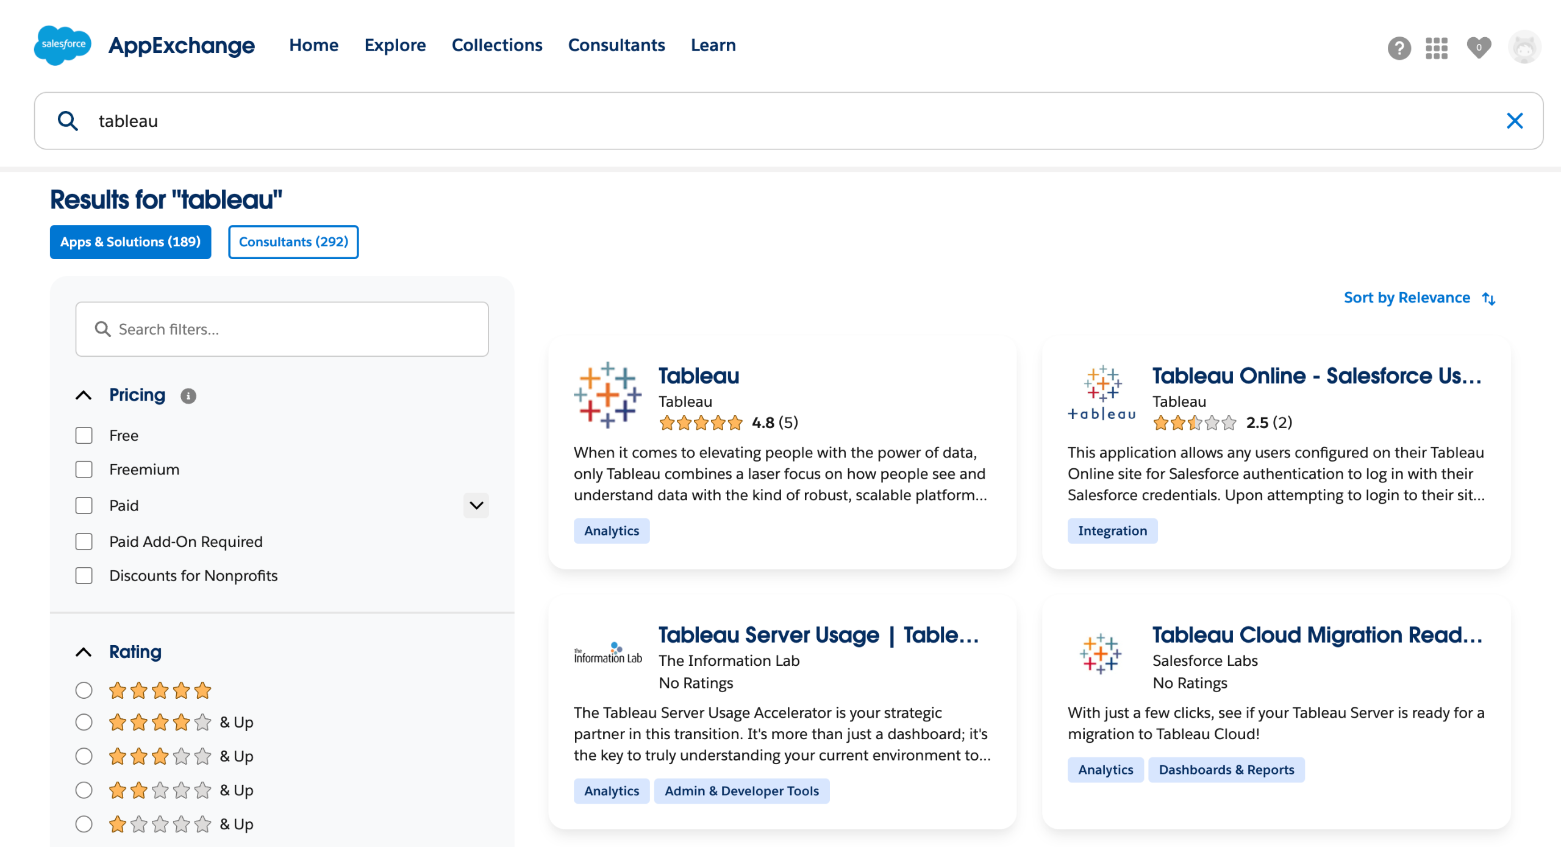Collapse the Rating filter section

pyautogui.click(x=84, y=652)
